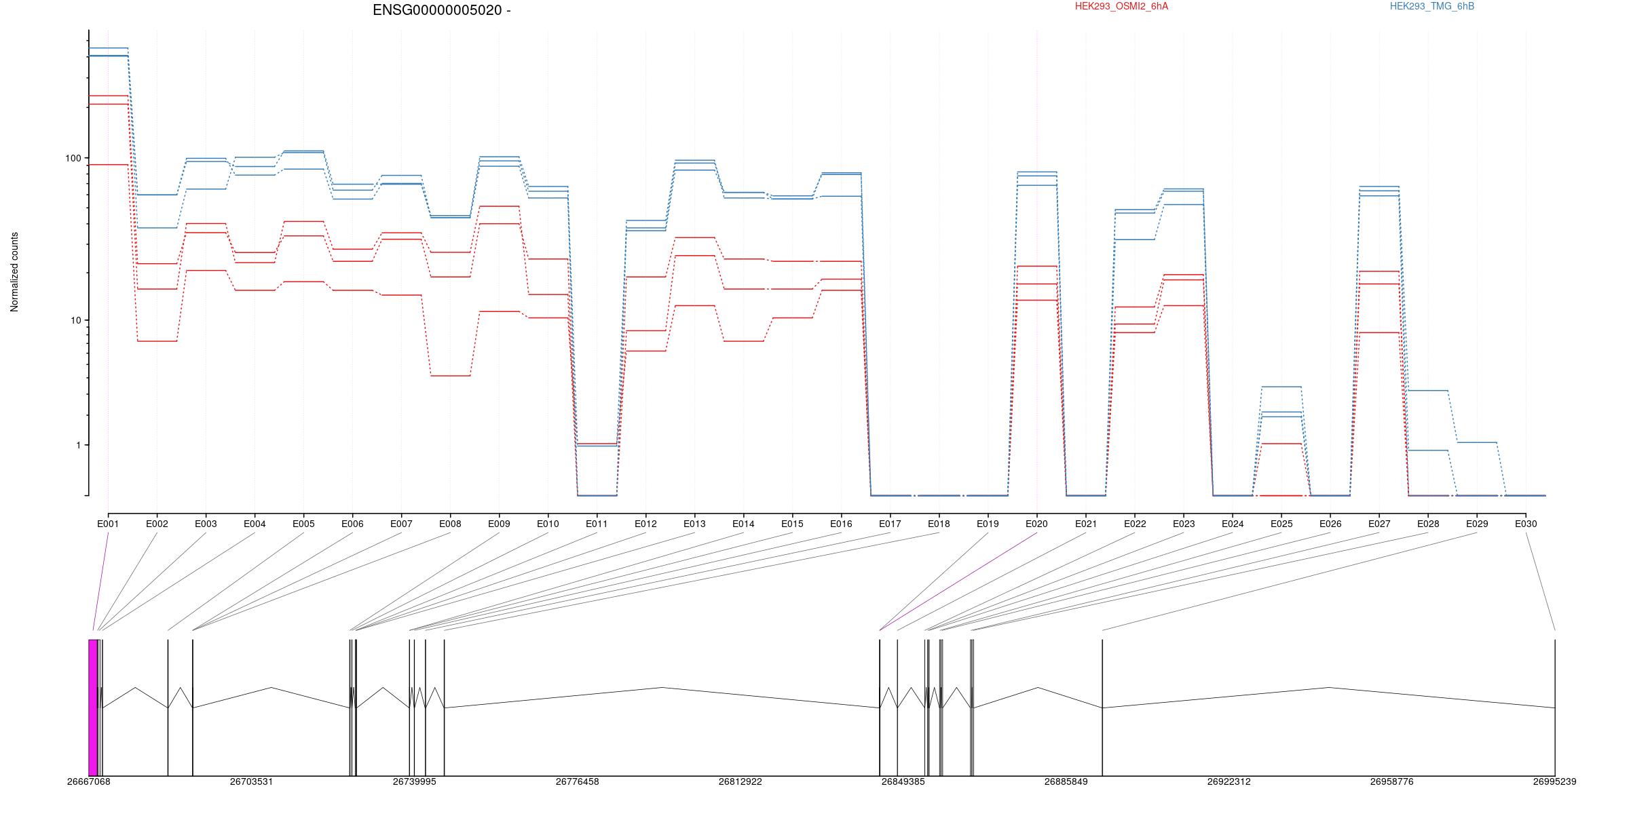Click exon label E029
The image size is (1629, 814).
point(1477,524)
